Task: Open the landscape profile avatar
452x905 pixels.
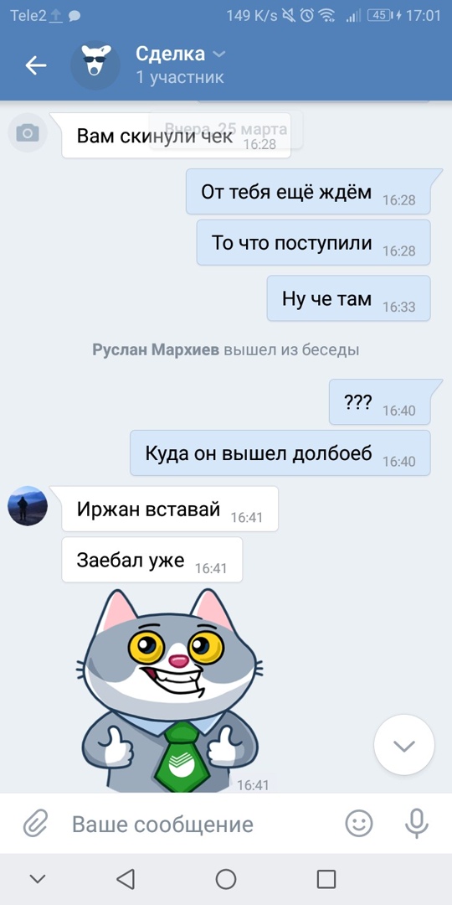Action: [27, 505]
